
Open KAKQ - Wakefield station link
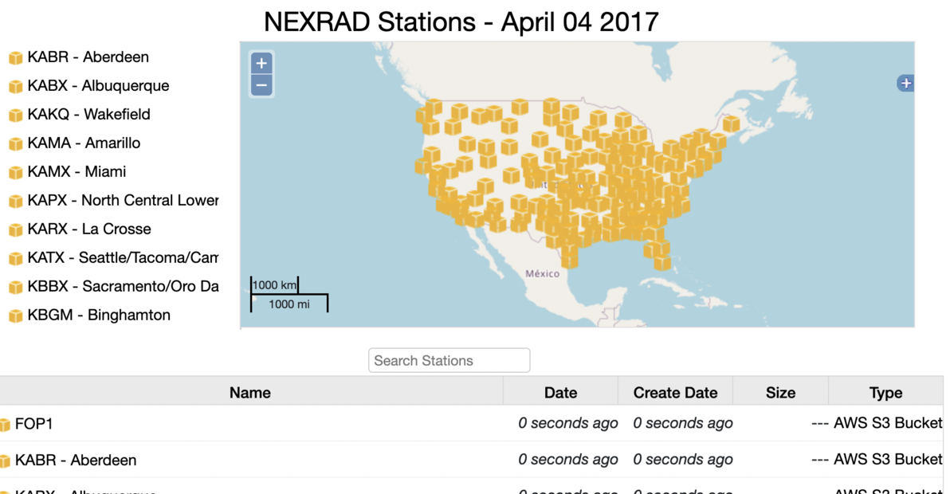click(x=88, y=115)
